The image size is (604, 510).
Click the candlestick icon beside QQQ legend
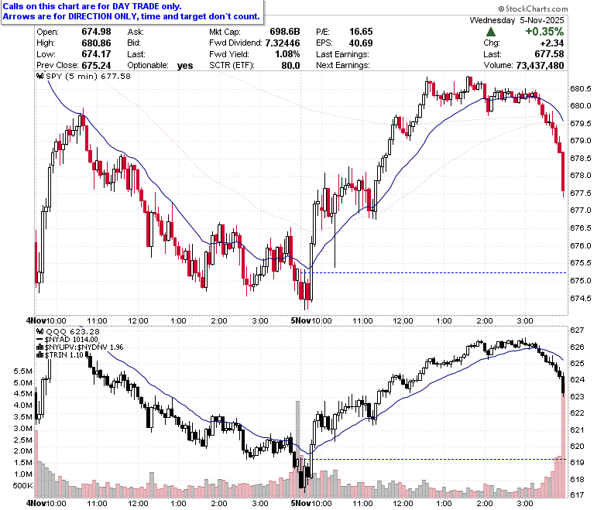click(x=40, y=331)
